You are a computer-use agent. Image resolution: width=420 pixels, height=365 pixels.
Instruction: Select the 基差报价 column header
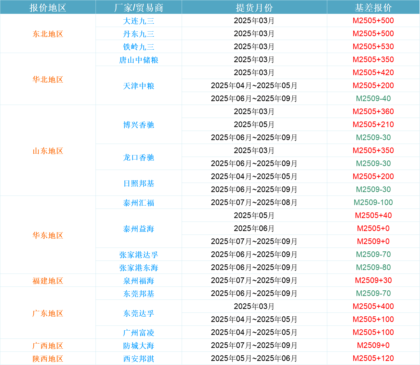pyautogui.click(x=373, y=7)
